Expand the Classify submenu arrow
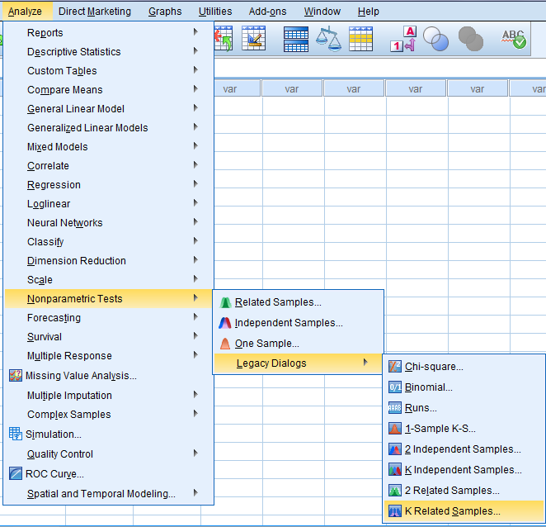This screenshot has width=546, height=527. pyautogui.click(x=195, y=241)
